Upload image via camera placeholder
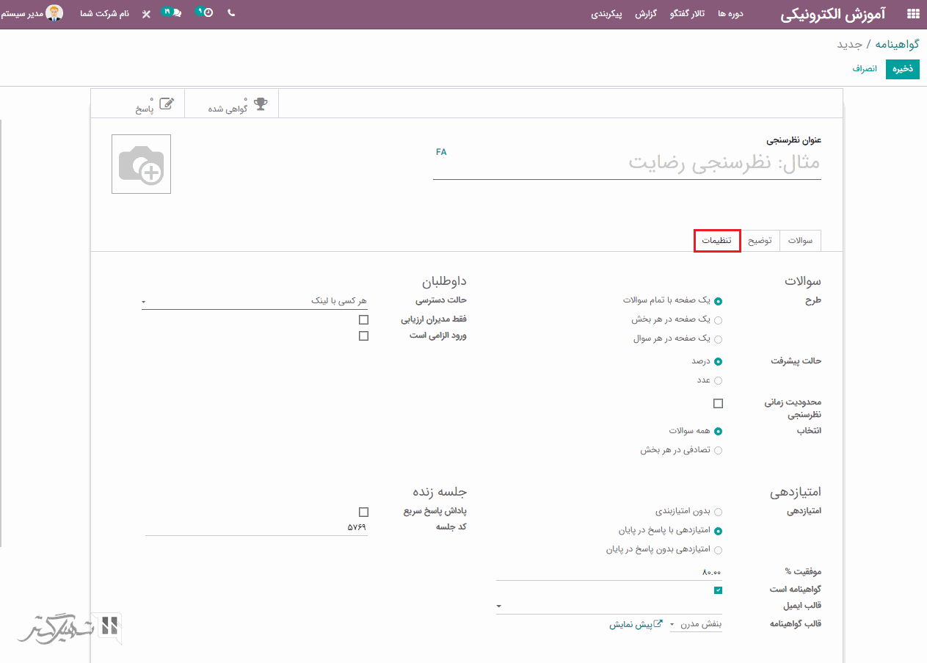 pyautogui.click(x=142, y=164)
